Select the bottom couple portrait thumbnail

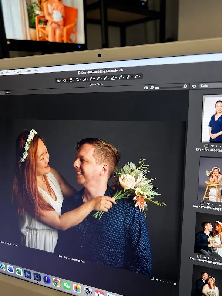206,280
